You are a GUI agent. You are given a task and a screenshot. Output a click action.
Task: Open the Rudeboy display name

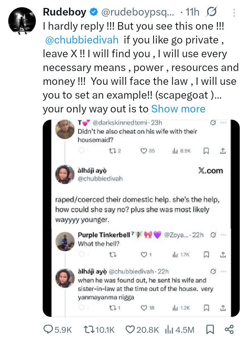pyautogui.click(x=64, y=12)
